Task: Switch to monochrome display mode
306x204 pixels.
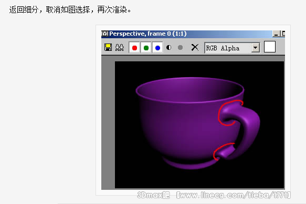Action: (181, 48)
